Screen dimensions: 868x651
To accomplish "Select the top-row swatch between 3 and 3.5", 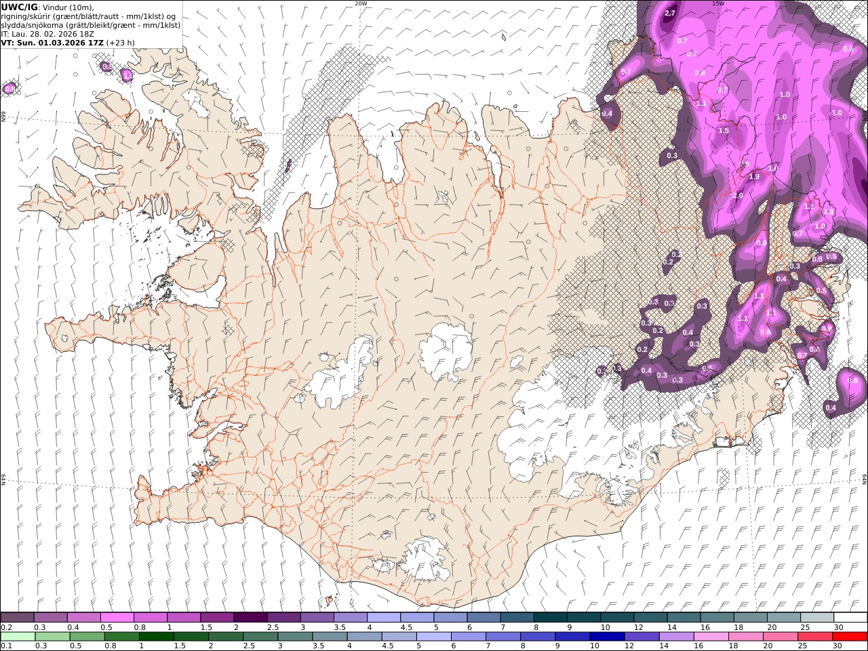I will 317,617.
